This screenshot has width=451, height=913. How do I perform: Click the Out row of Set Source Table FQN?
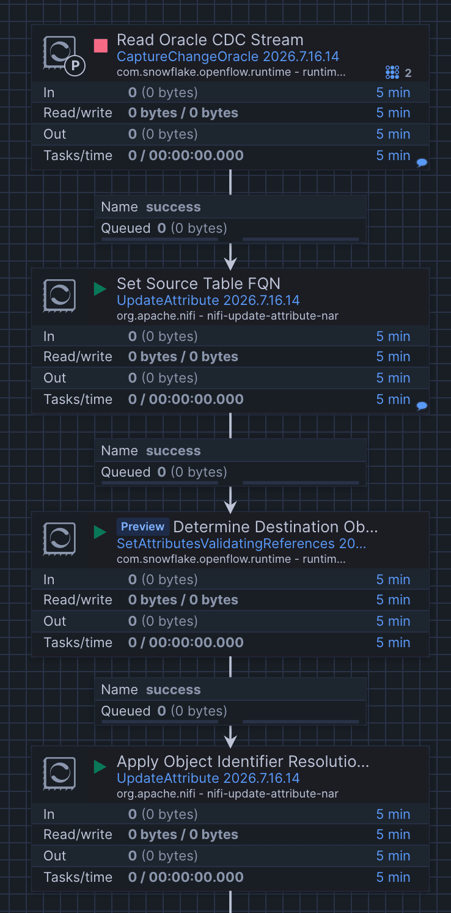(x=230, y=378)
